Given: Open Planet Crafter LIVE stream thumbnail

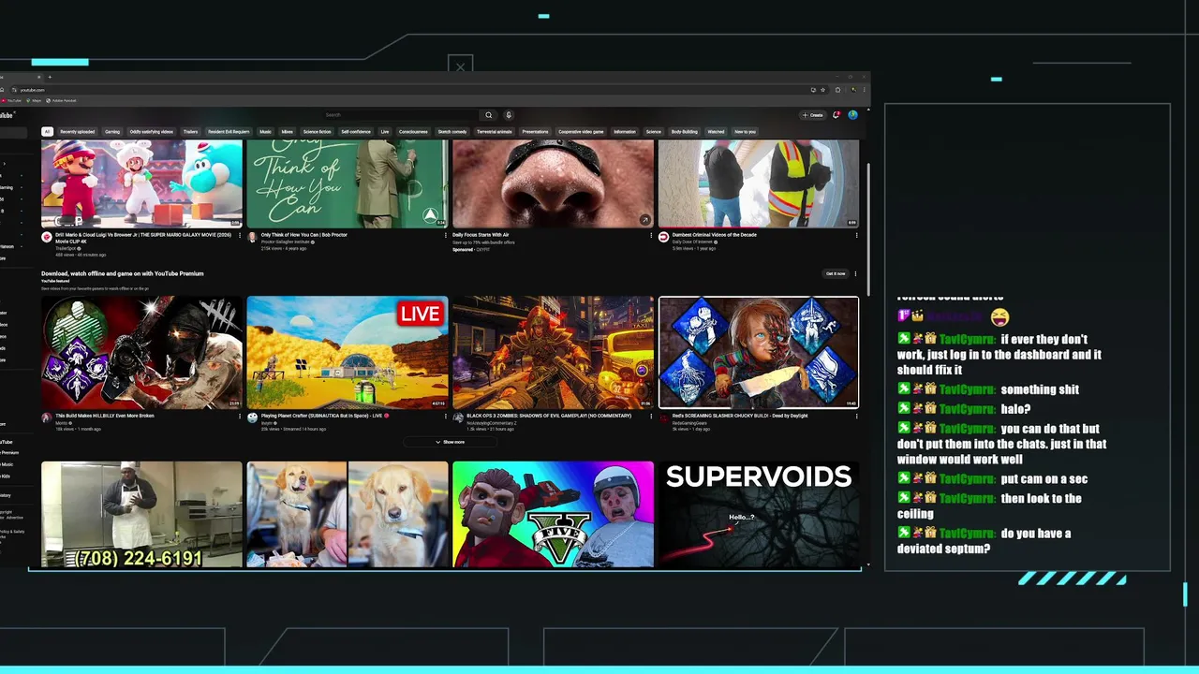Looking at the screenshot, I should tap(348, 353).
